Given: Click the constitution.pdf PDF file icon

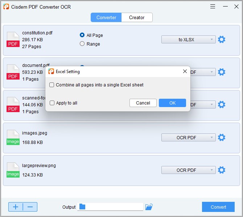Looking at the screenshot, I should (13, 39).
